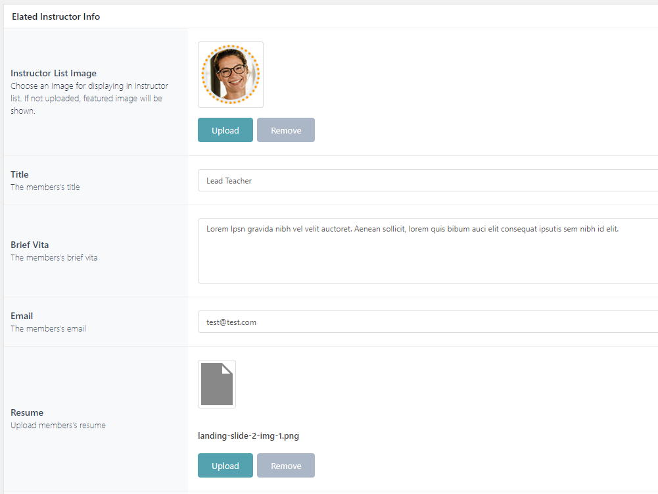Click the instructor photo thumbnail
658x494 pixels.
pyautogui.click(x=231, y=74)
